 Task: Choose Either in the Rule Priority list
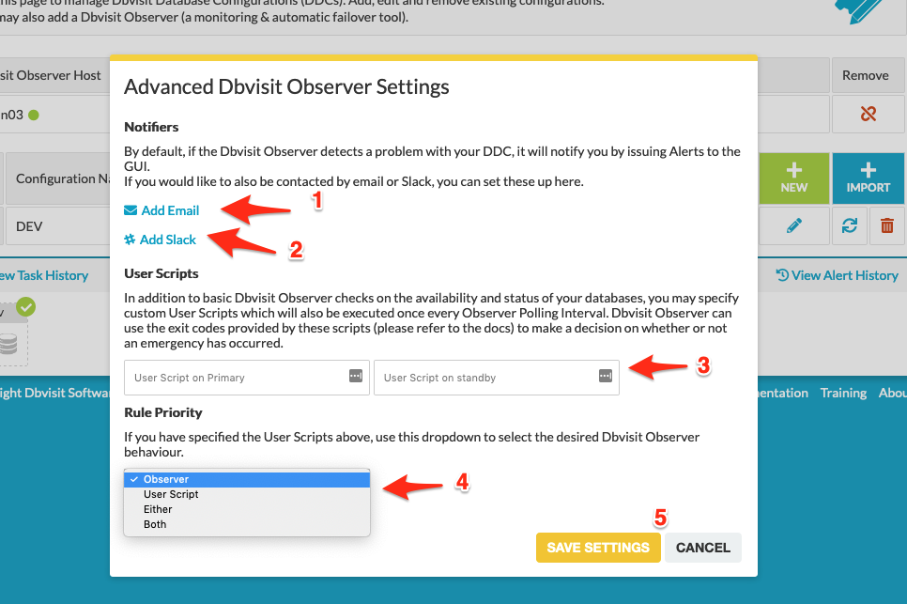157,509
